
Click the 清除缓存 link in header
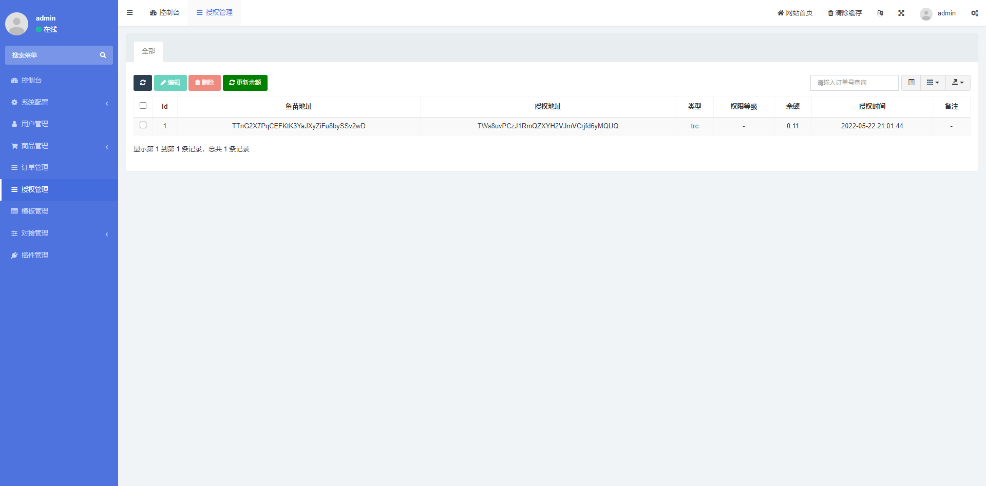(845, 13)
